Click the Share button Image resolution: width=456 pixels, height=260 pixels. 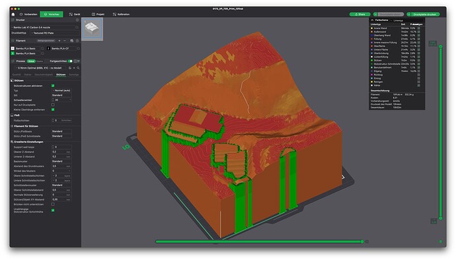(360, 15)
